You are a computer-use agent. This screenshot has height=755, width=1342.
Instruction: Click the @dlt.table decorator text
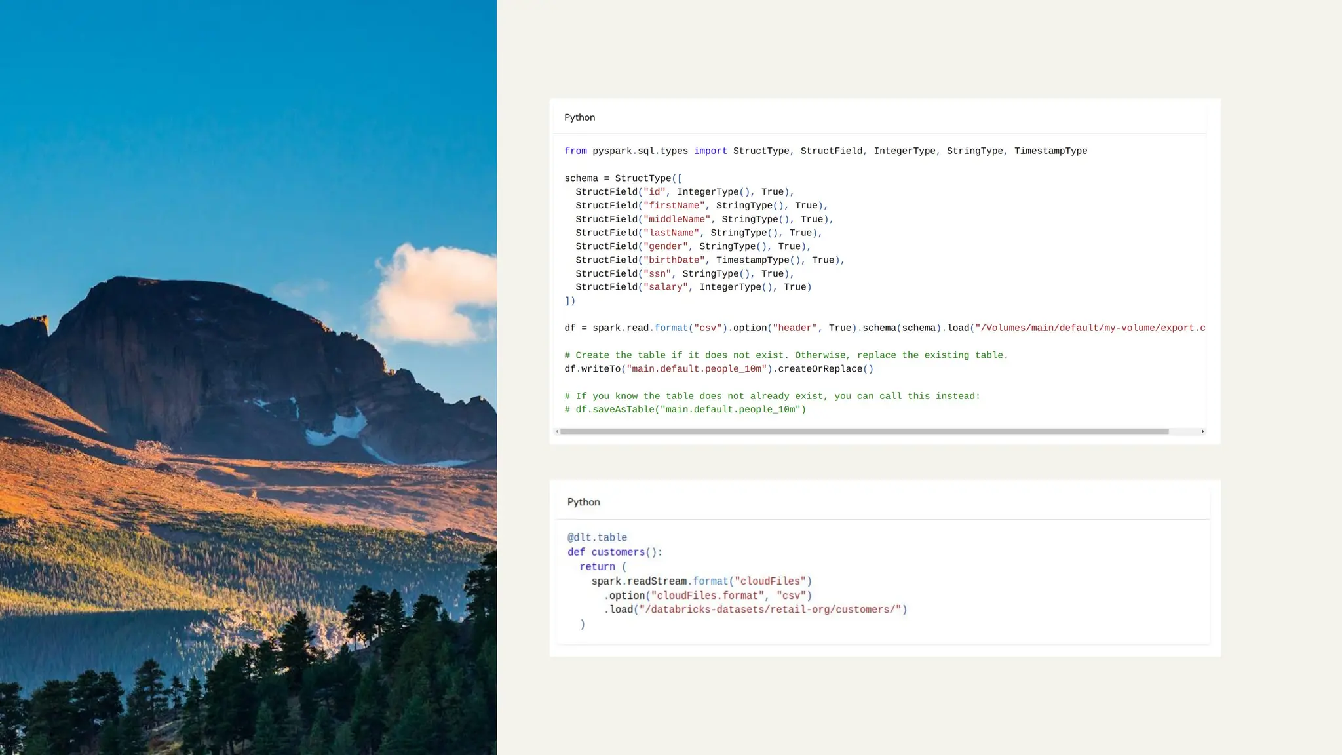pos(597,537)
